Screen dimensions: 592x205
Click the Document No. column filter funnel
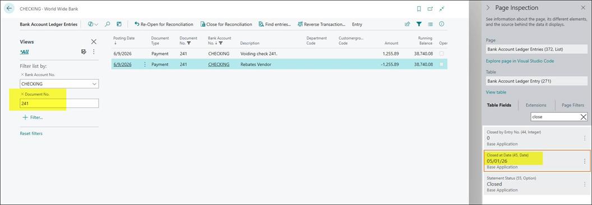click(x=189, y=43)
